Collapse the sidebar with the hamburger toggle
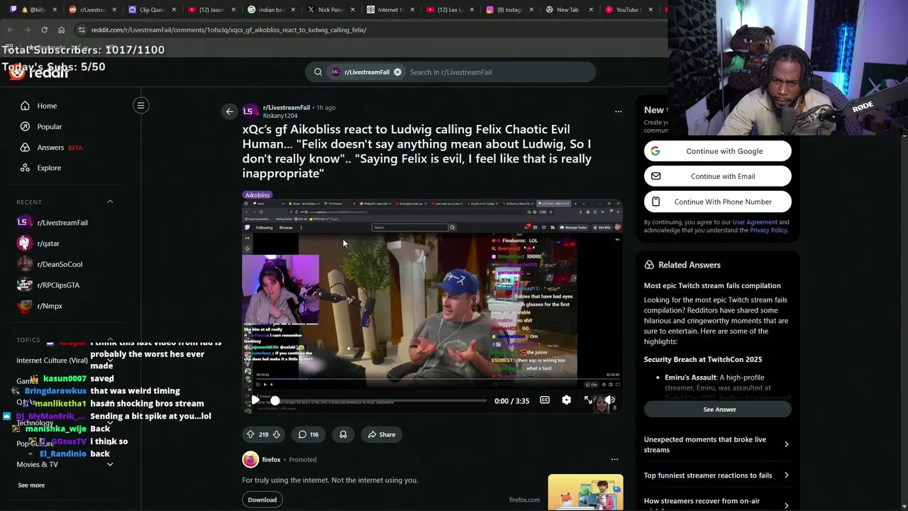The image size is (908, 511). tap(140, 106)
